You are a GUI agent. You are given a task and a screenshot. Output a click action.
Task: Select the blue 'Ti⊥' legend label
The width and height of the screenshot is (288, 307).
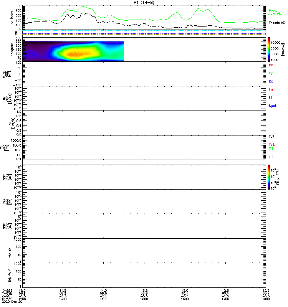[271, 157]
